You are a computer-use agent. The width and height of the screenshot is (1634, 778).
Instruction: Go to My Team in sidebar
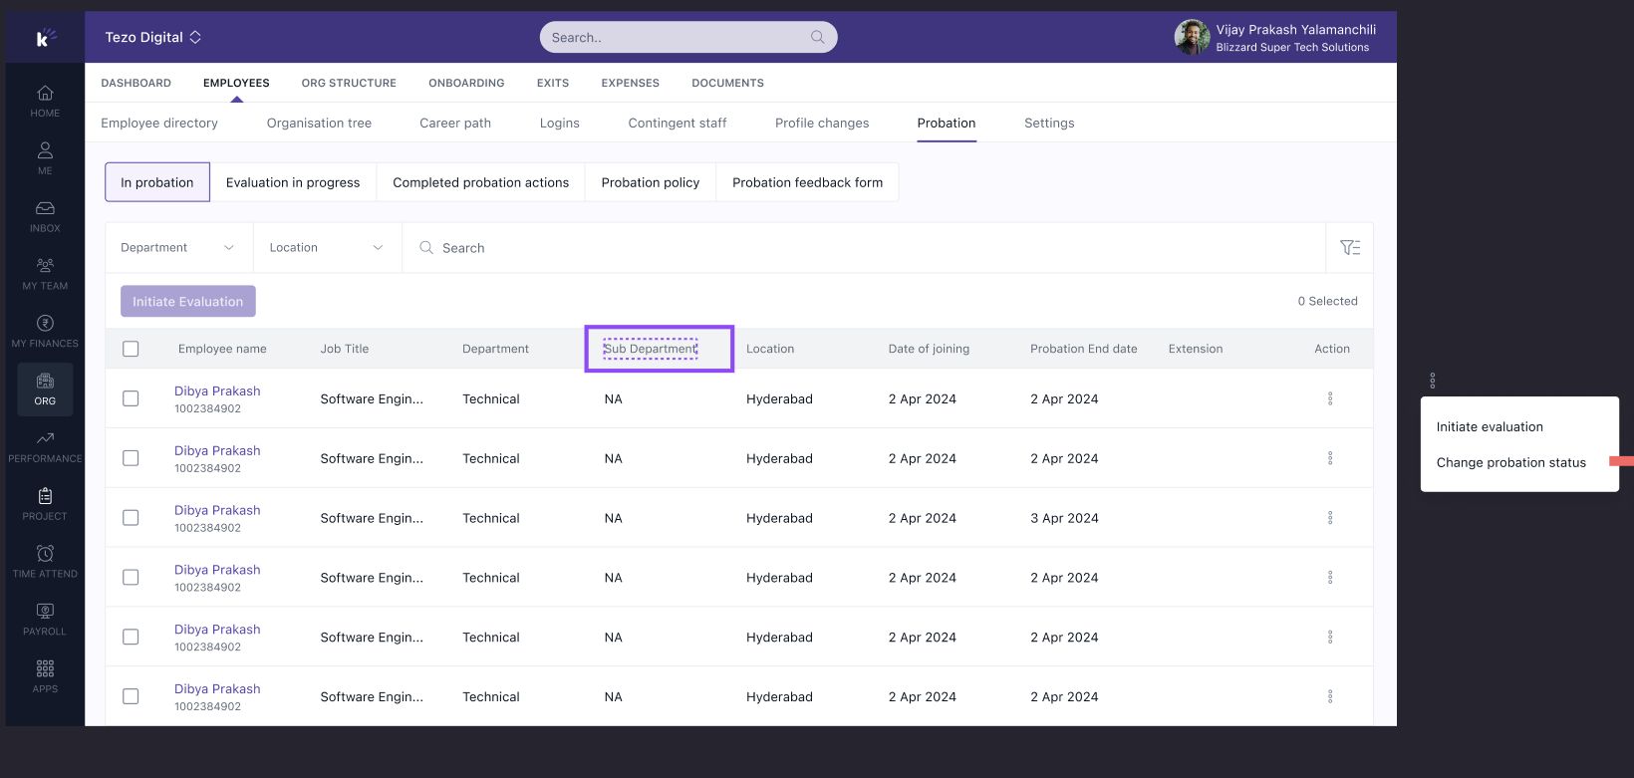45,266
